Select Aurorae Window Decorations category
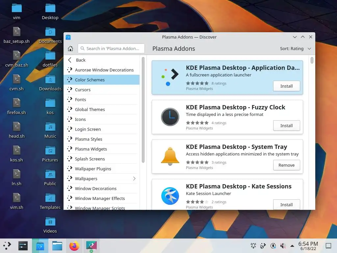Screen dimensions: 337x253 [102, 70]
